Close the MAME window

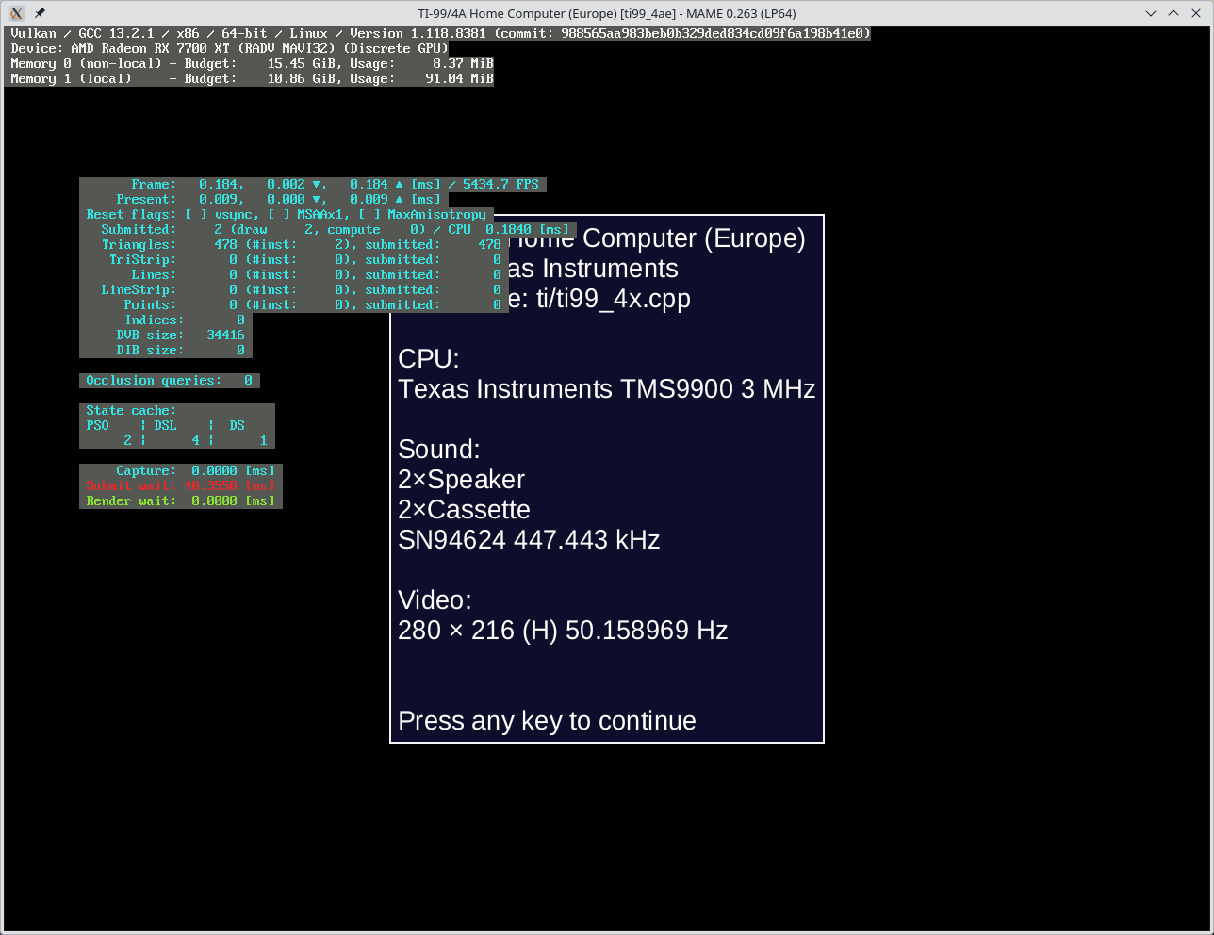point(1196,13)
